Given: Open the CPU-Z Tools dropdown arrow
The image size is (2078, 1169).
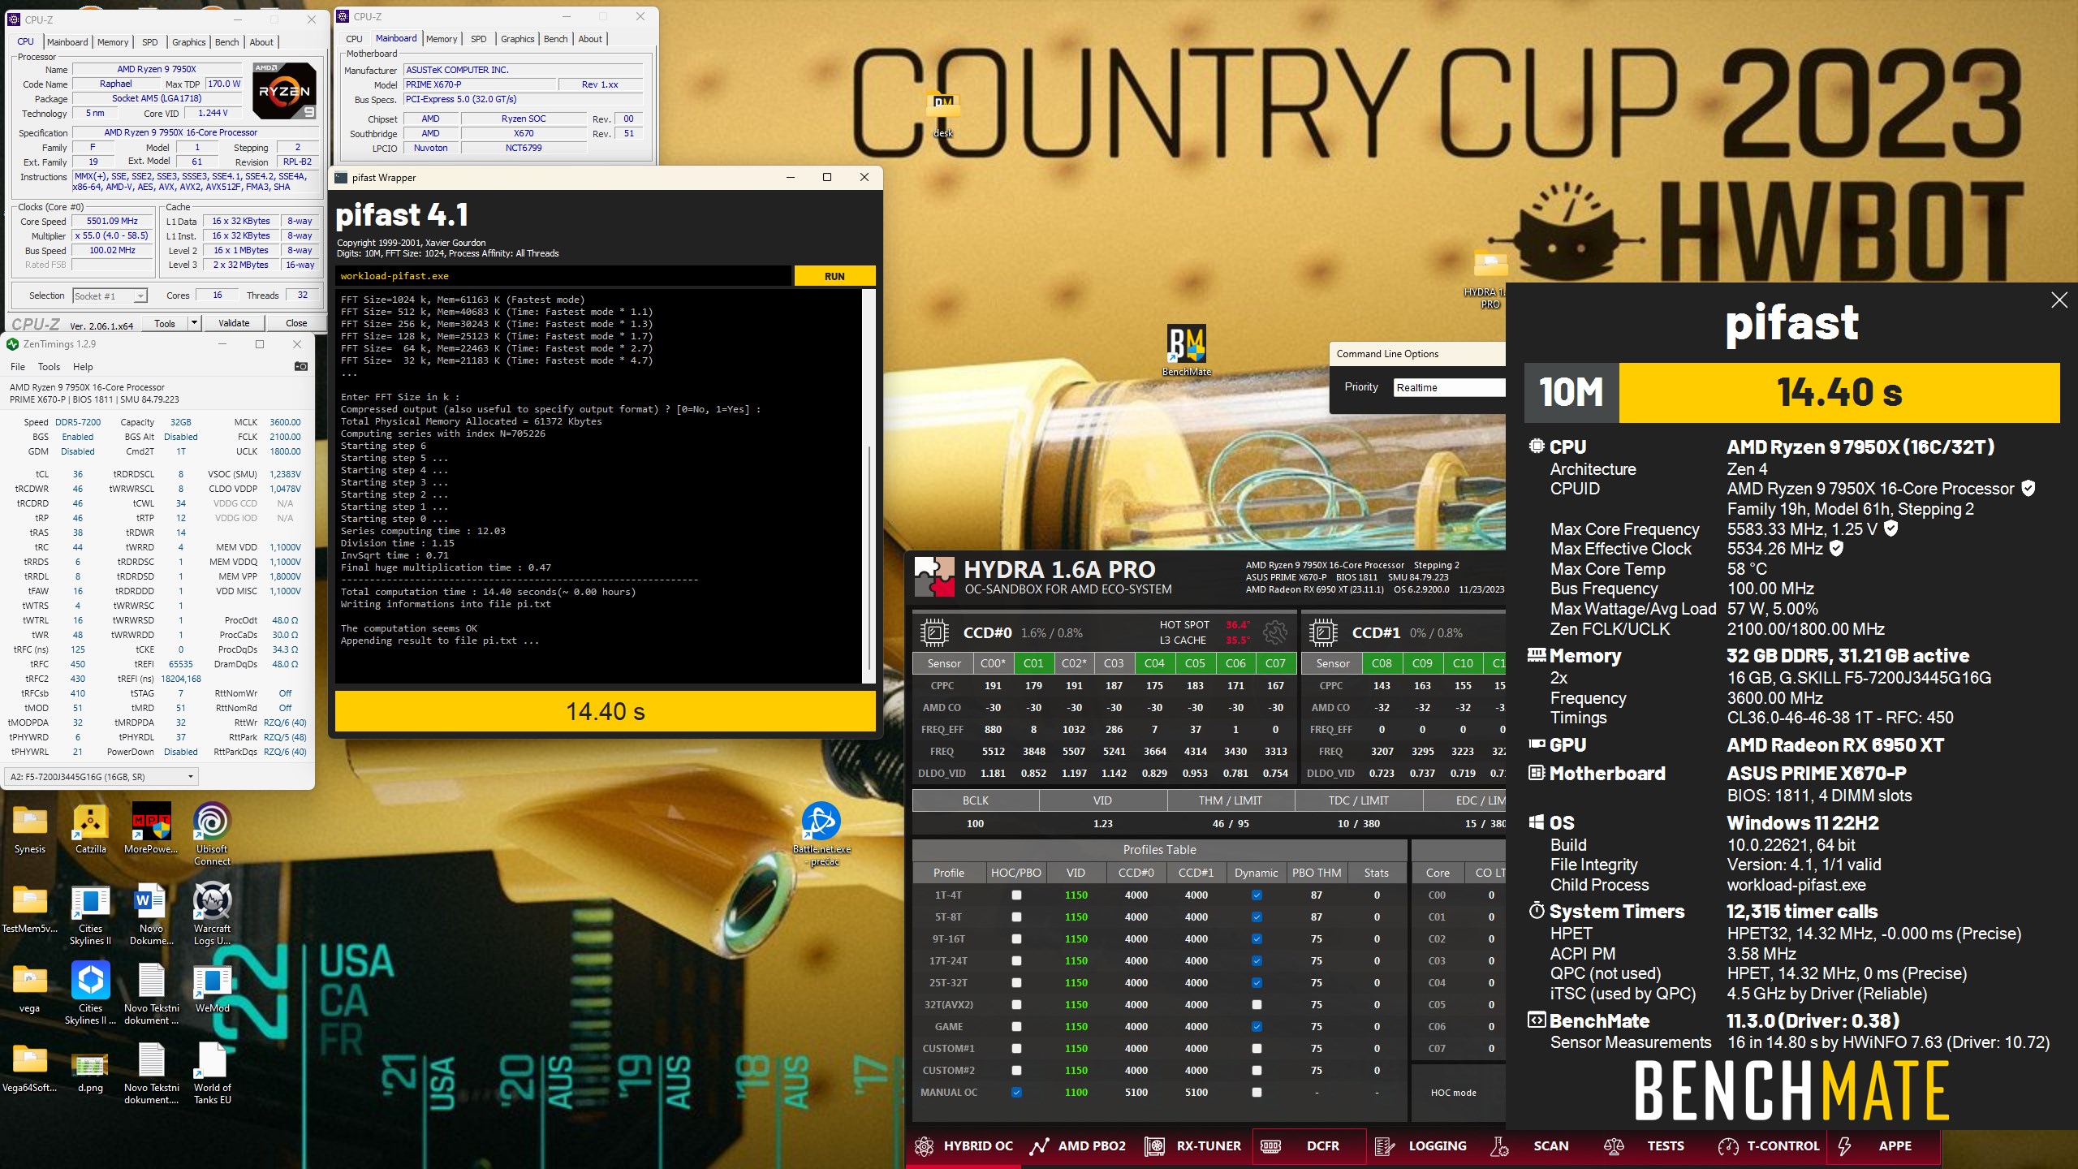Looking at the screenshot, I should (x=194, y=323).
